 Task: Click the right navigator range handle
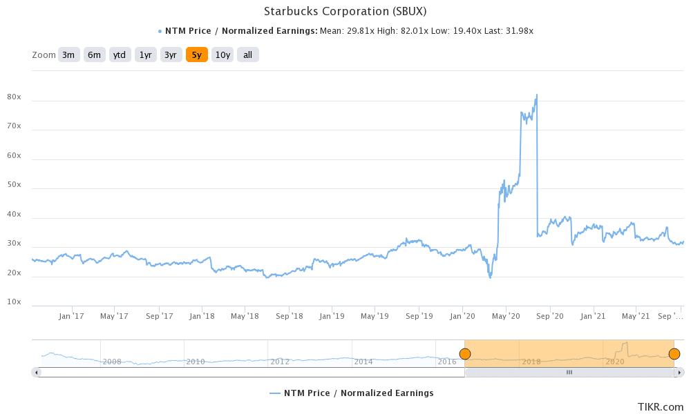point(674,354)
